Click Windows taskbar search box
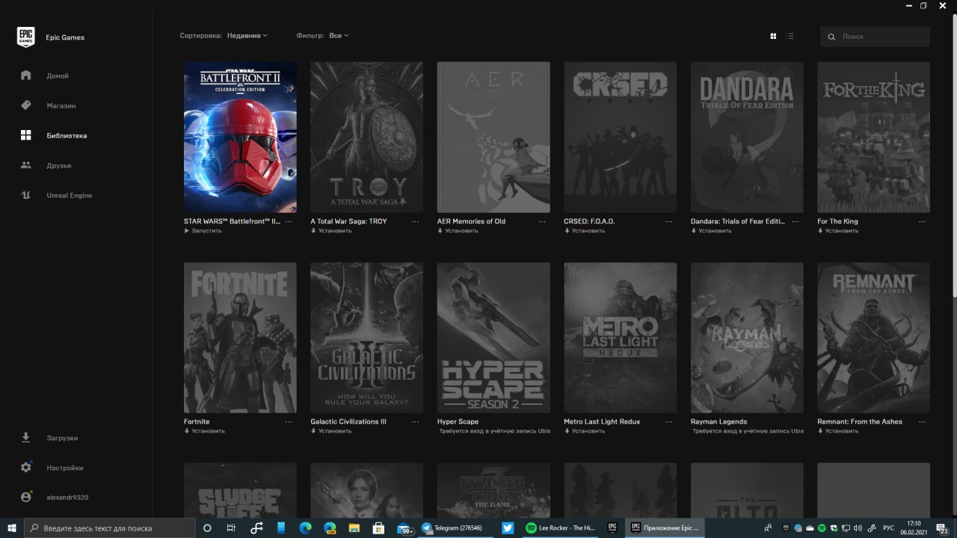The width and height of the screenshot is (957, 538). pyautogui.click(x=110, y=528)
